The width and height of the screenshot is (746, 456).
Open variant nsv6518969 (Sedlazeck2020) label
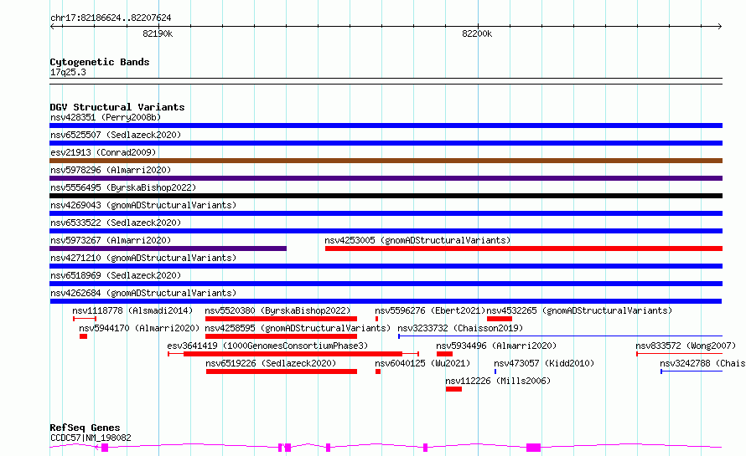click(116, 275)
